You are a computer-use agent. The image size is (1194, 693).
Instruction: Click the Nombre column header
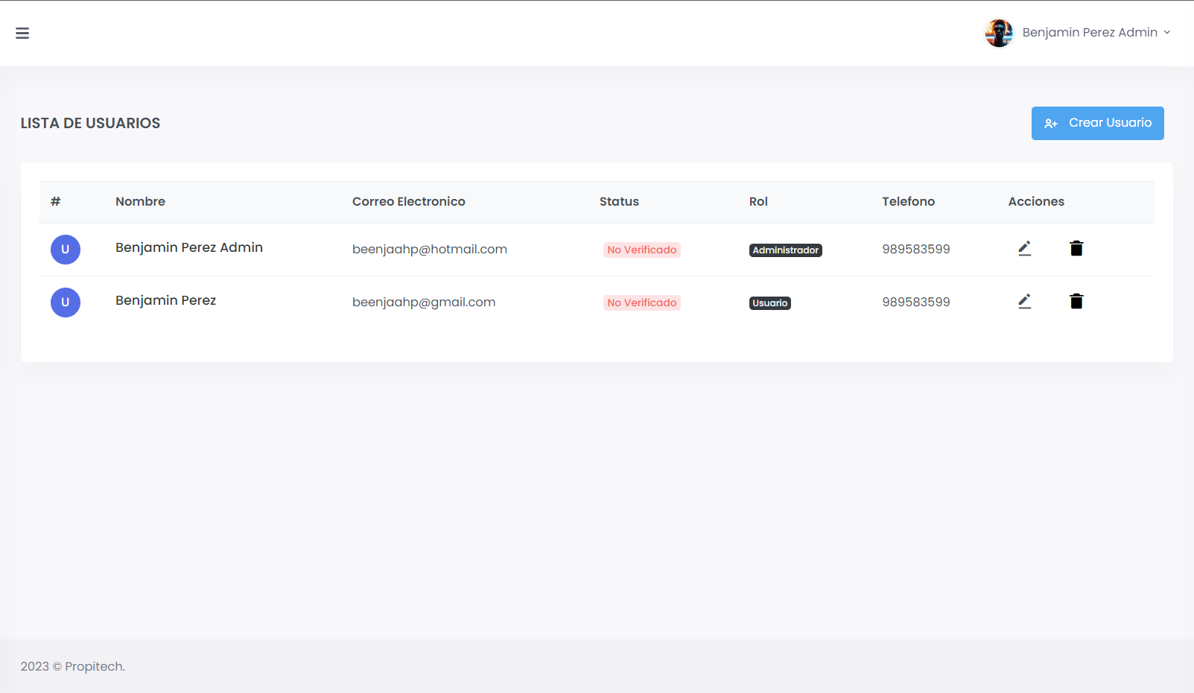pyautogui.click(x=140, y=201)
